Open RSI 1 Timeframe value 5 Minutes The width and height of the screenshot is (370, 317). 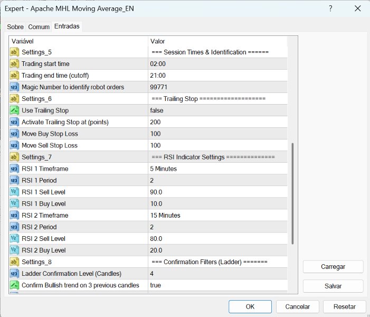[217, 169]
